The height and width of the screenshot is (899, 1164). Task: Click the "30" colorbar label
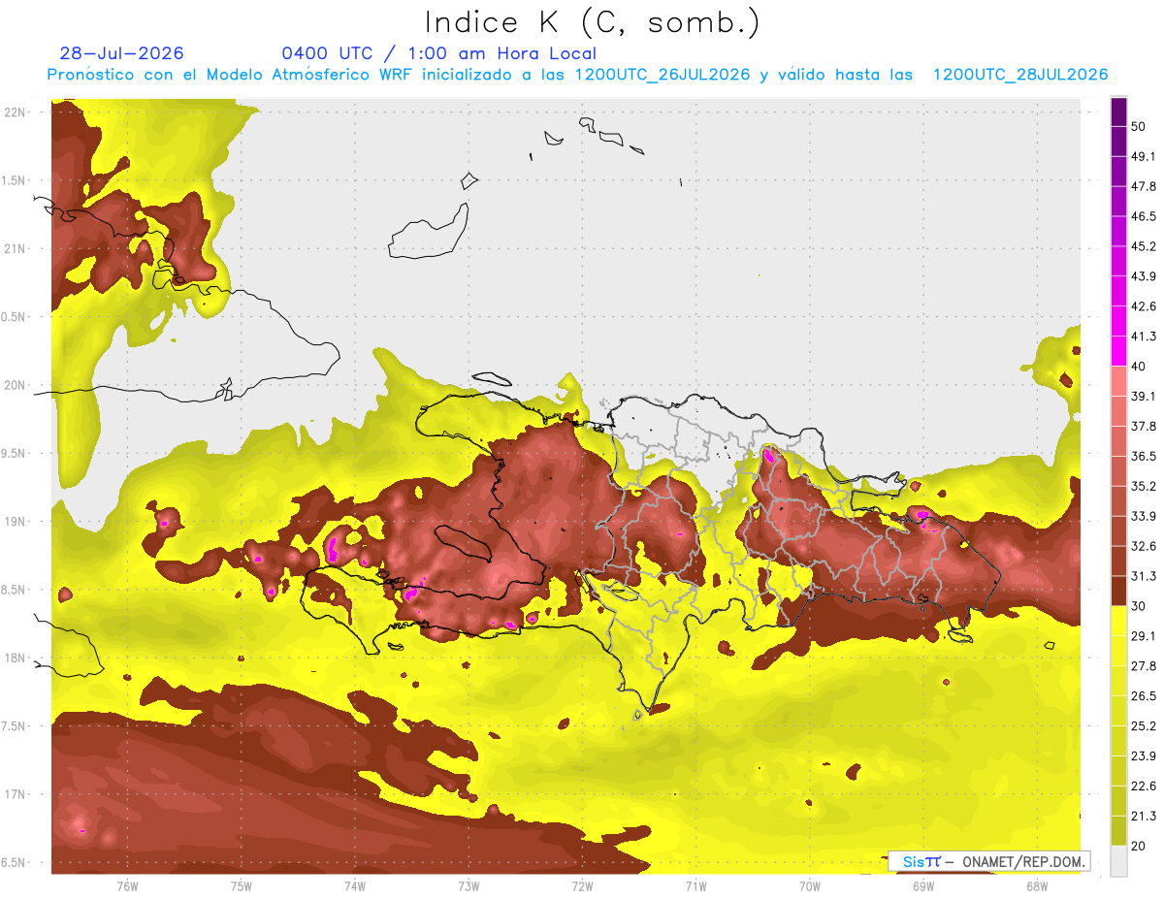(x=1139, y=606)
